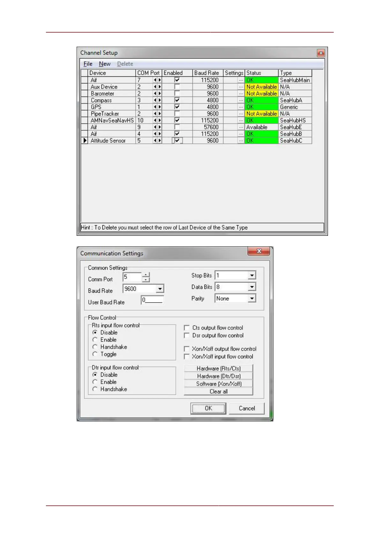This screenshot has width=380, height=538.
Task: Increase COM port for Attitude Sensor row
Action: click(160, 140)
